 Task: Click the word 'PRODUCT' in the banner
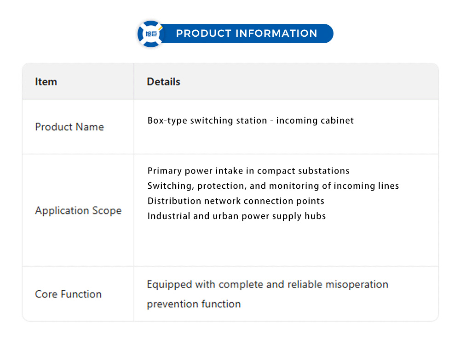tap(203, 34)
